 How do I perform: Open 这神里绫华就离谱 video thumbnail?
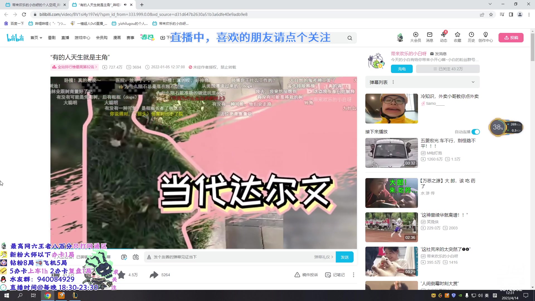(391, 227)
